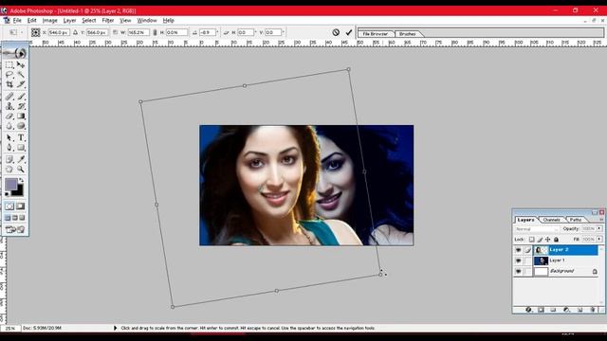Switch to Quick Mask mode

[20, 206]
